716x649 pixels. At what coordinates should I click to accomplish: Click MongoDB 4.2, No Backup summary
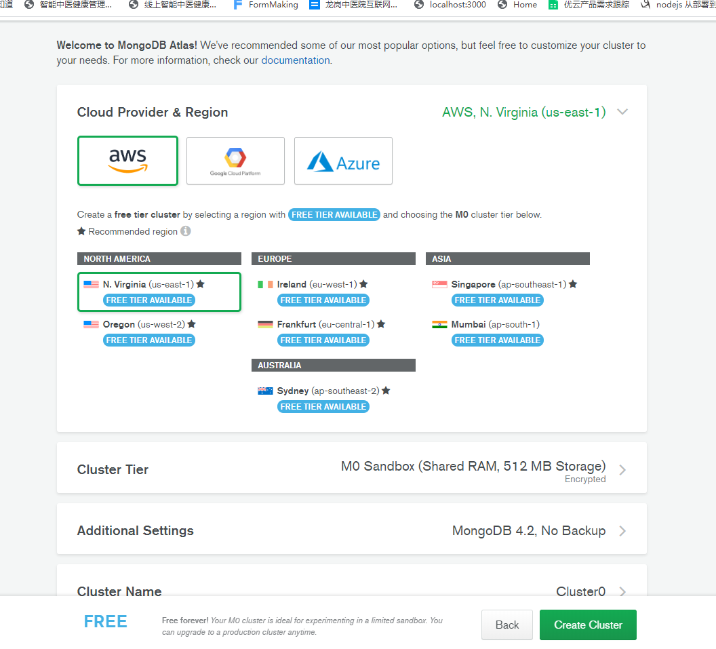pos(529,531)
